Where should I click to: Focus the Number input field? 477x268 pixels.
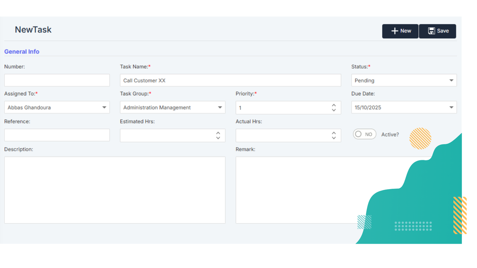click(x=57, y=81)
